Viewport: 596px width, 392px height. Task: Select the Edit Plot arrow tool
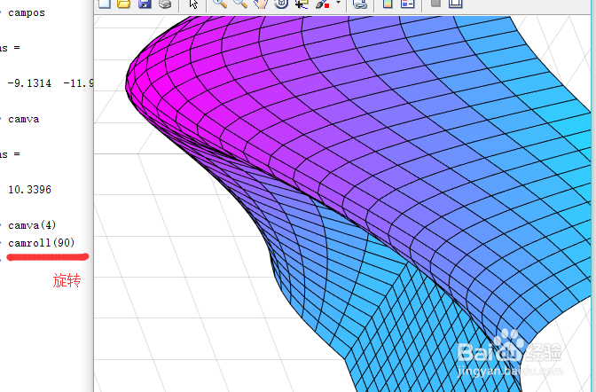coord(193,4)
